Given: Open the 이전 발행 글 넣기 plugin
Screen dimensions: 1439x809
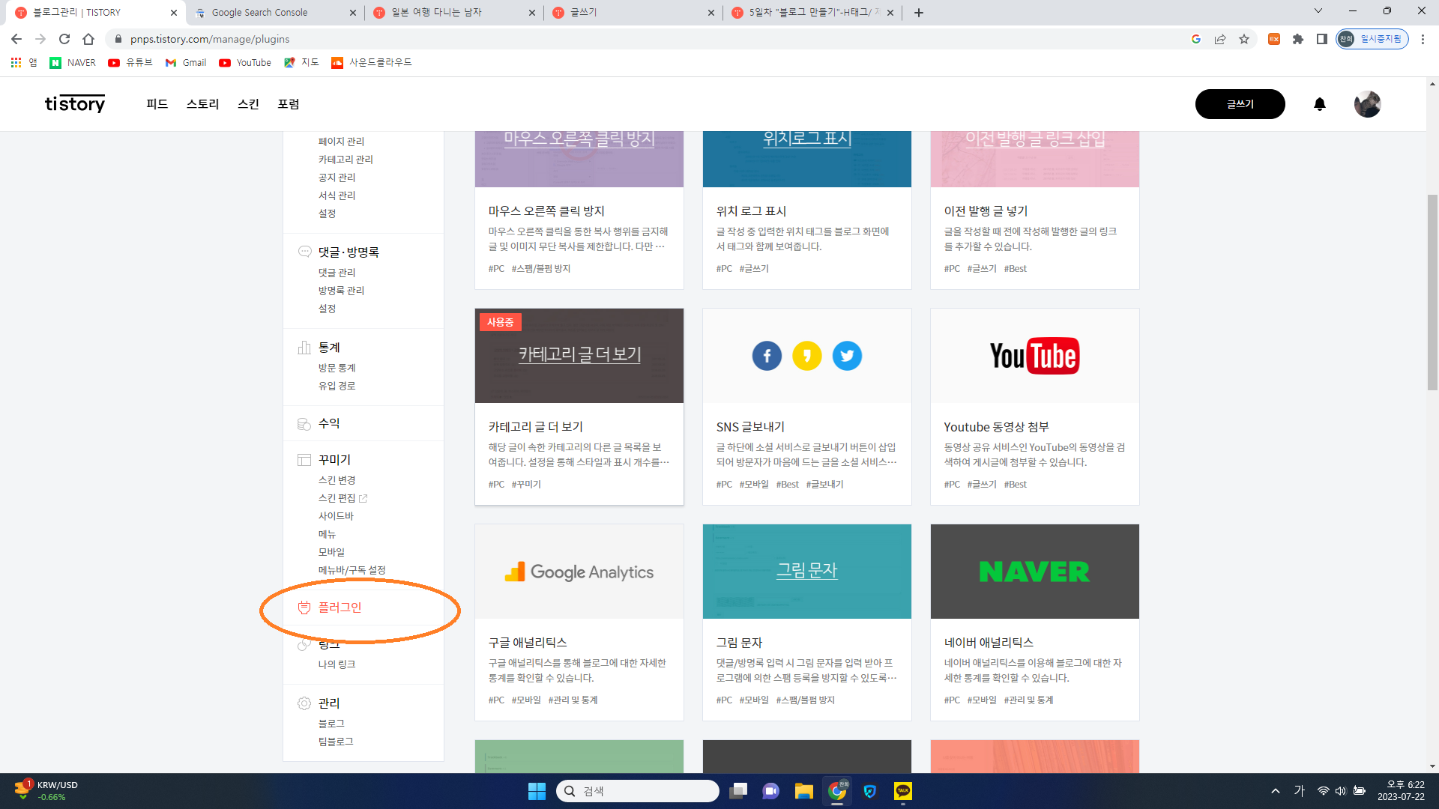Looking at the screenshot, I should pyautogui.click(x=1035, y=210).
